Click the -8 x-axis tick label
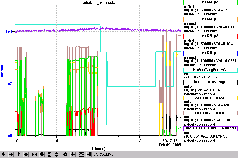The width and height of the screenshot is (238, 158). coord(16,141)
